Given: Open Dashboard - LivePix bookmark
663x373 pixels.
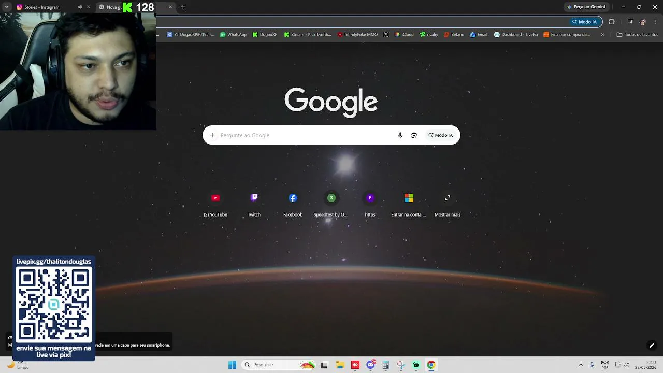Looking at the screenshot, I should click(516, 35).
